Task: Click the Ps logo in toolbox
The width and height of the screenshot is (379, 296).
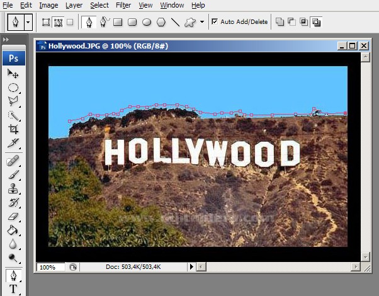Action: coord(14,58)
